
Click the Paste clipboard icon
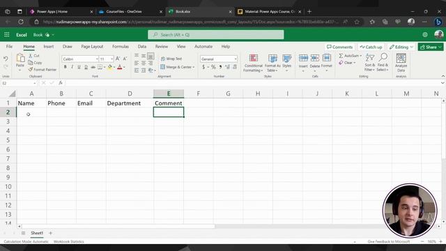tap(20, 58)
